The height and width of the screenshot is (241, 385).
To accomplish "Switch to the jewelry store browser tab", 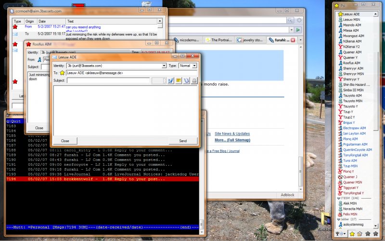I will click(250, 40).
